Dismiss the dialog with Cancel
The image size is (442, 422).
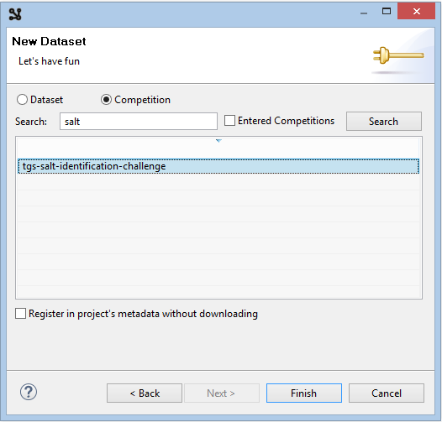(x=387, y=393)
